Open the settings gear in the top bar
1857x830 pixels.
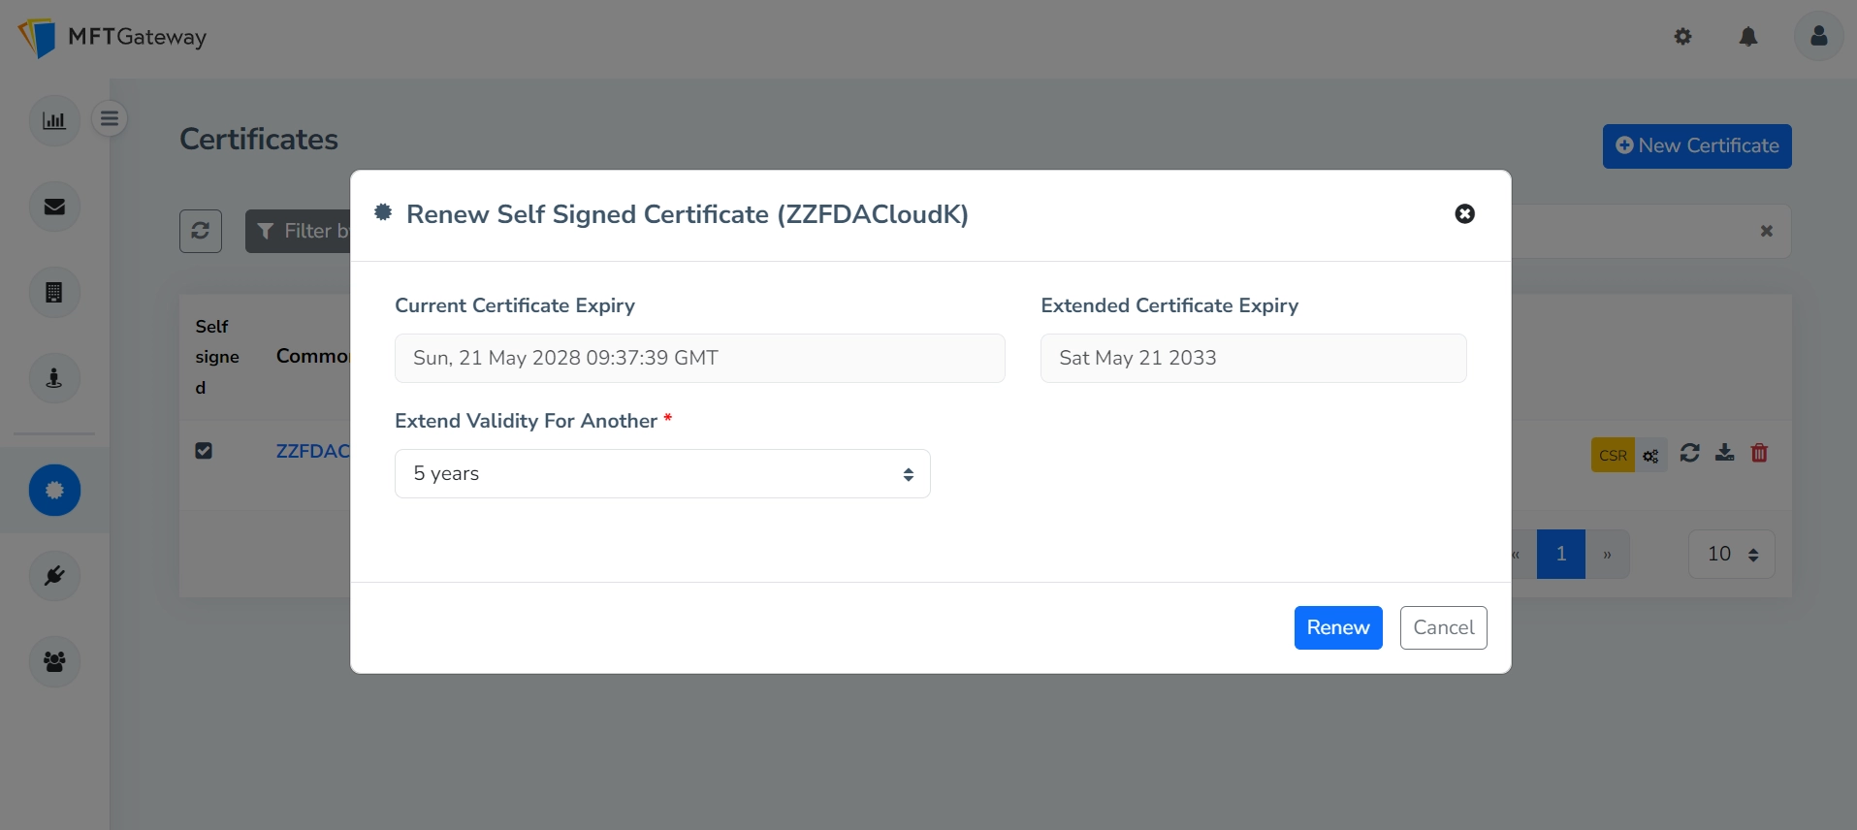point(1682,37)
